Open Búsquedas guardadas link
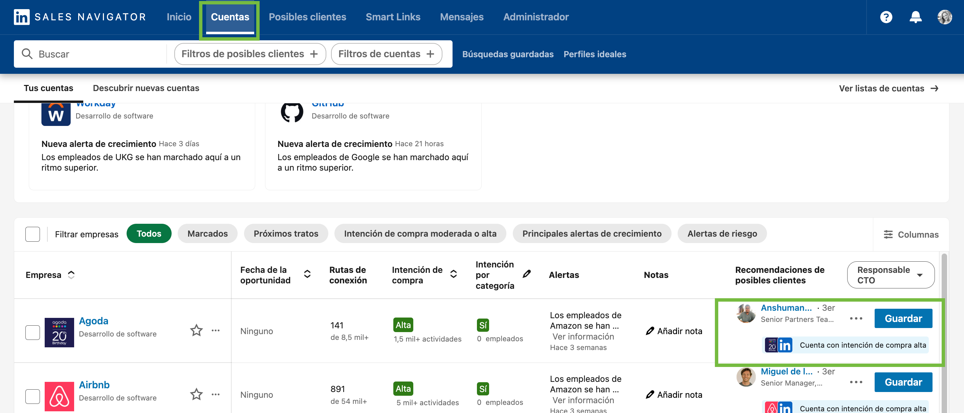The width and height of the screenshot is (964, 413). 507,54
